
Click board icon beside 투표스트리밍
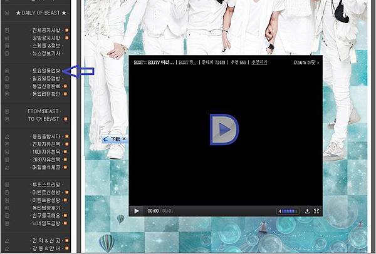click(7, 185)
